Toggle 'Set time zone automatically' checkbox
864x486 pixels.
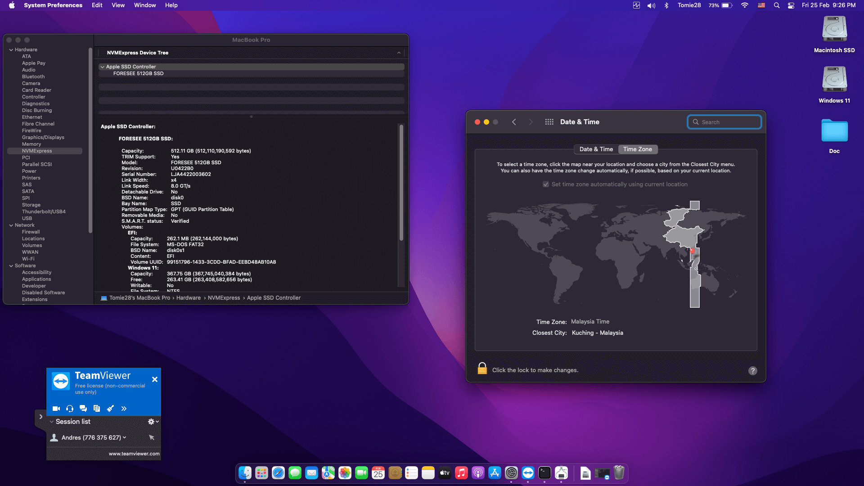[546, 184]
